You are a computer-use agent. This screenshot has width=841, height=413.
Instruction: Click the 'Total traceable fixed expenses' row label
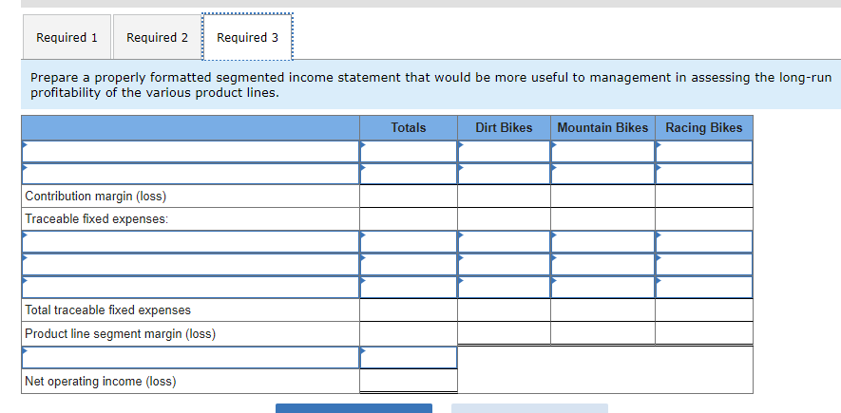[107, 310]
